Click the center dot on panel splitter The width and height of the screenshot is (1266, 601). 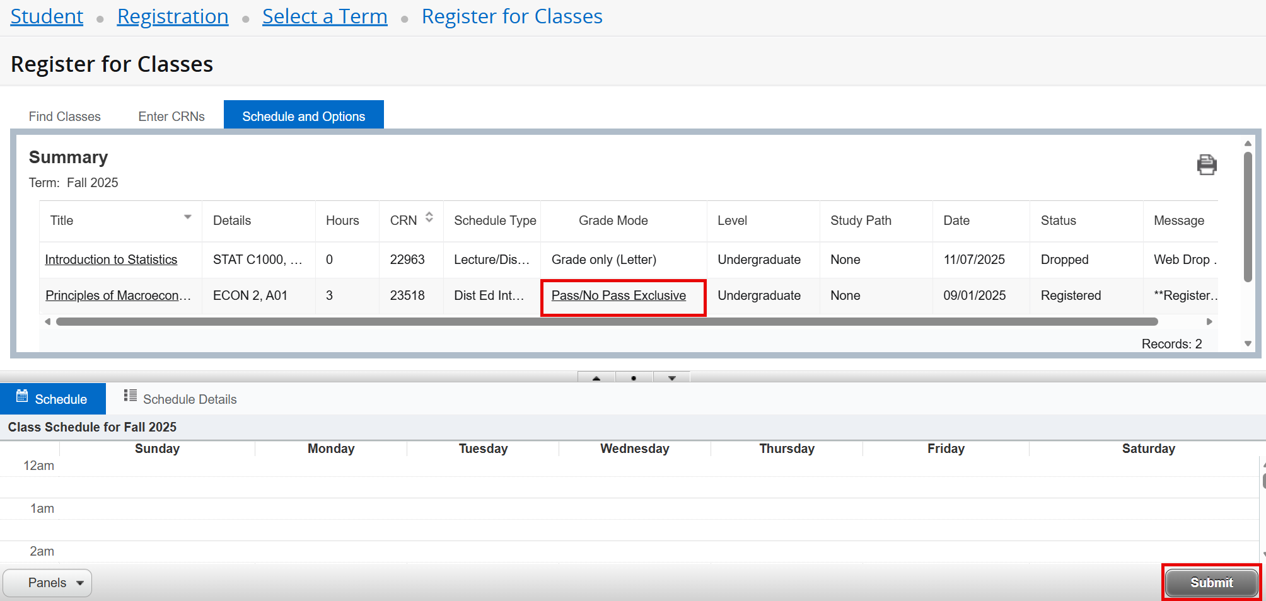pyautogui.click(x=634, y=378)
